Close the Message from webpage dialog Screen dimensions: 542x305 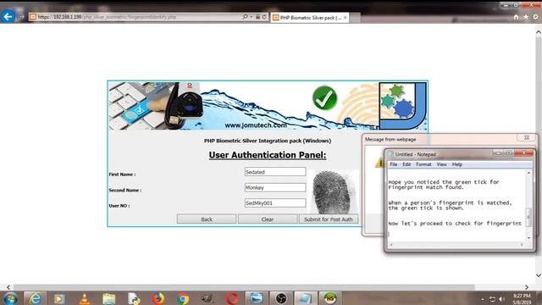pyautogui.click(x=527, y=137)
